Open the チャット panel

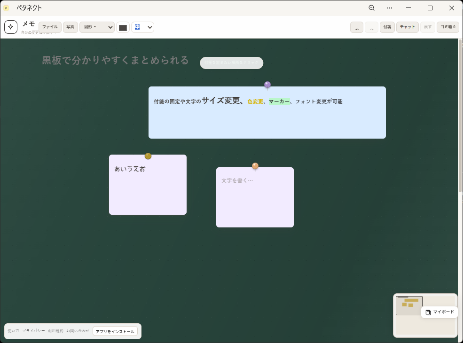[408, 27]
